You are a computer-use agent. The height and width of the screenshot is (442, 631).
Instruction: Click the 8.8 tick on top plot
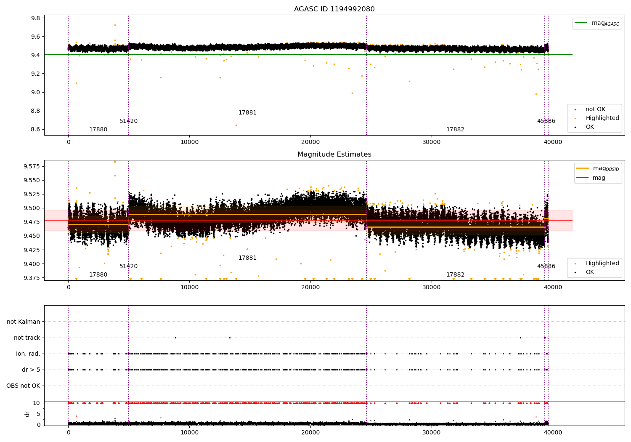click(36, 111)
